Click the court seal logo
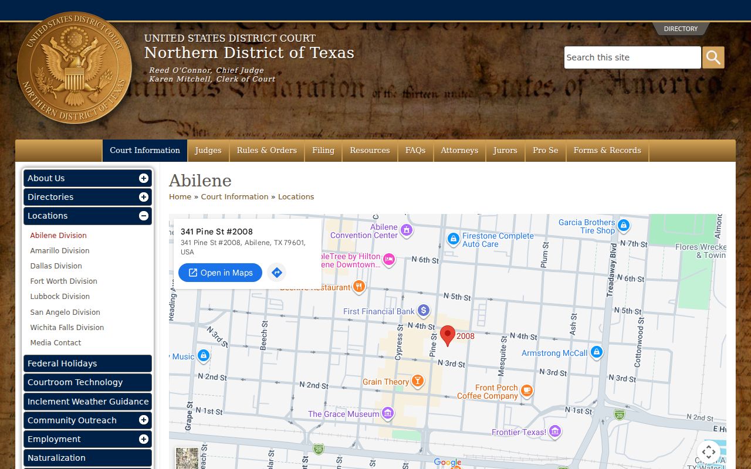The height and width of the screenshot is (469, 751). pyautogui.click(x=75, y=67)
